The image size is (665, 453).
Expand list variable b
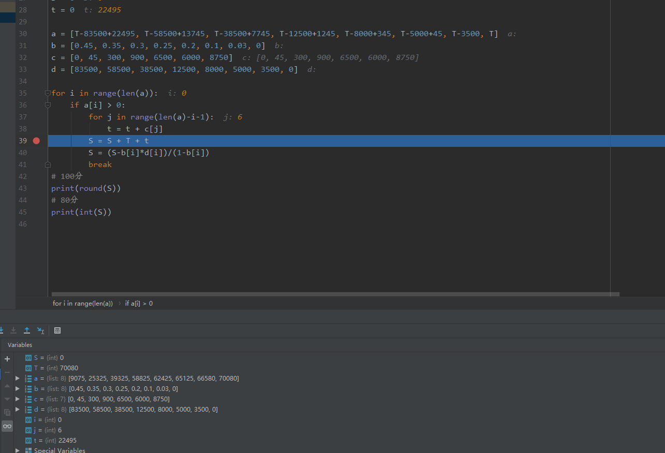[x=18, y=389]
